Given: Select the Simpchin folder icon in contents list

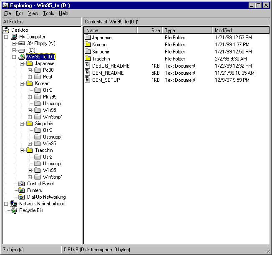Looking at the screenshot, I should (x=88, y=51).
